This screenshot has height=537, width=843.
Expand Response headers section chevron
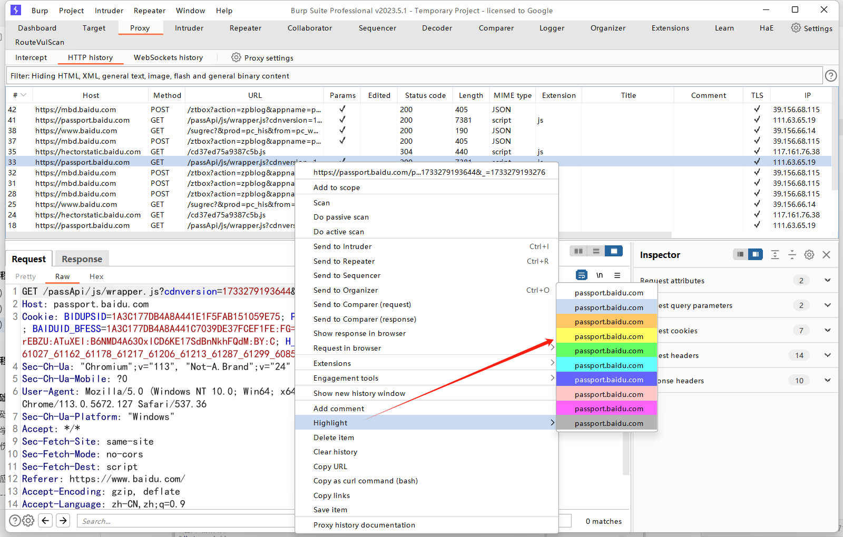coord(827,380)
